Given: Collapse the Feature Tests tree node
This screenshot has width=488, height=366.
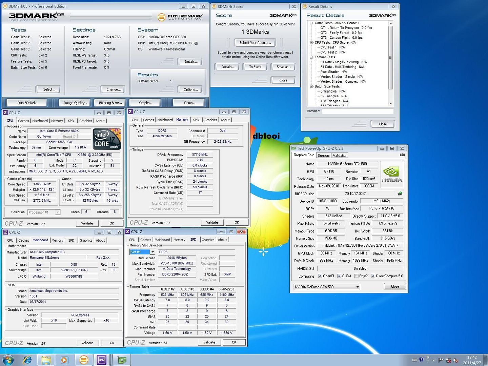Looking at the screenshot, I should click(x=311, y=57).
